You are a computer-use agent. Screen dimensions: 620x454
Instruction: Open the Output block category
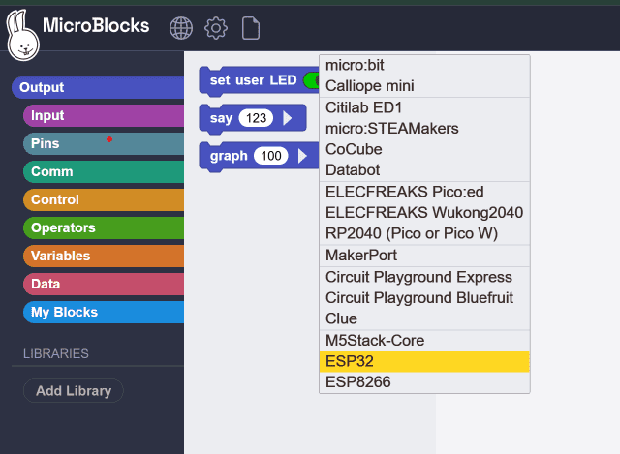(x=97, y=87)
